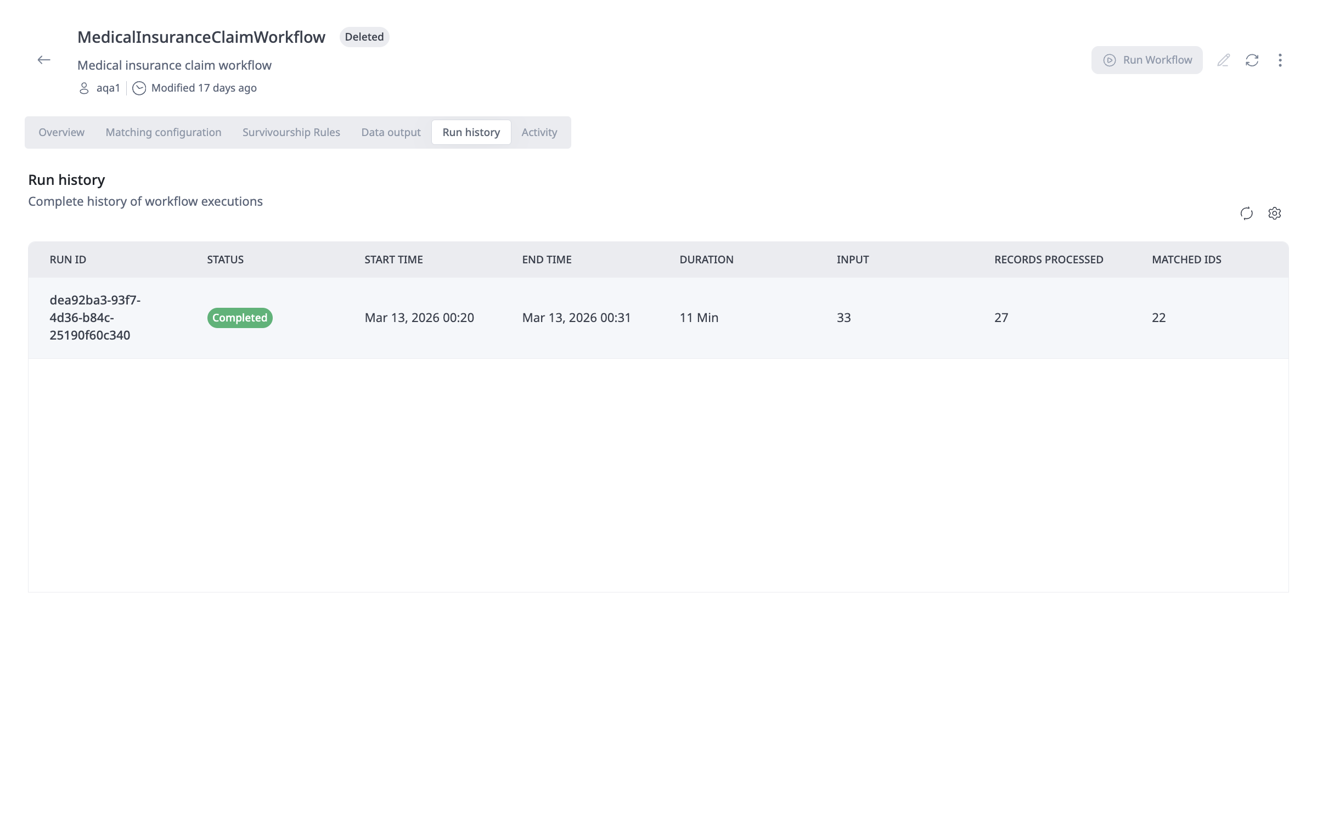
Task: Click the pencil edit workflow icon
Action: pyautogui.click(x=1223, y=60)
